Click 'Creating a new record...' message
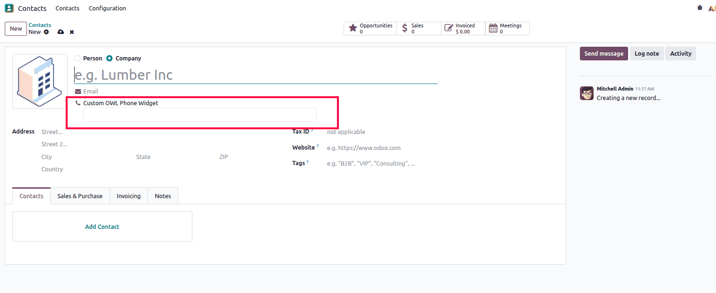The width and height of the screenshot is (716, 293). [x=629, y=98]
